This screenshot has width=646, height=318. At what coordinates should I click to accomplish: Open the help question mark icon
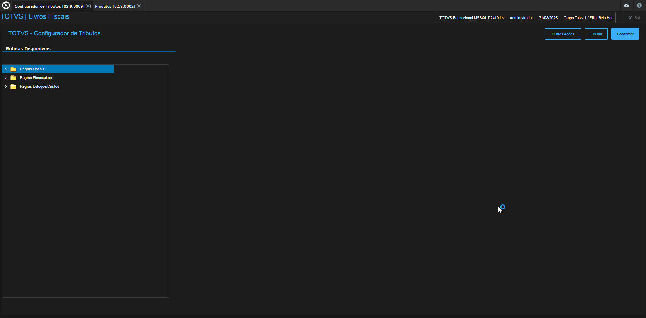coord(639,5)
